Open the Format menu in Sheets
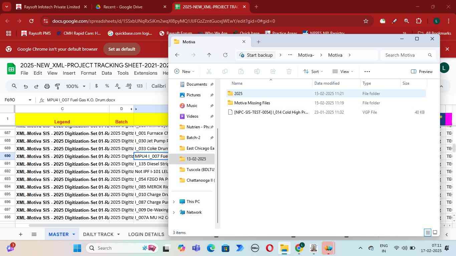 point(88,73)
